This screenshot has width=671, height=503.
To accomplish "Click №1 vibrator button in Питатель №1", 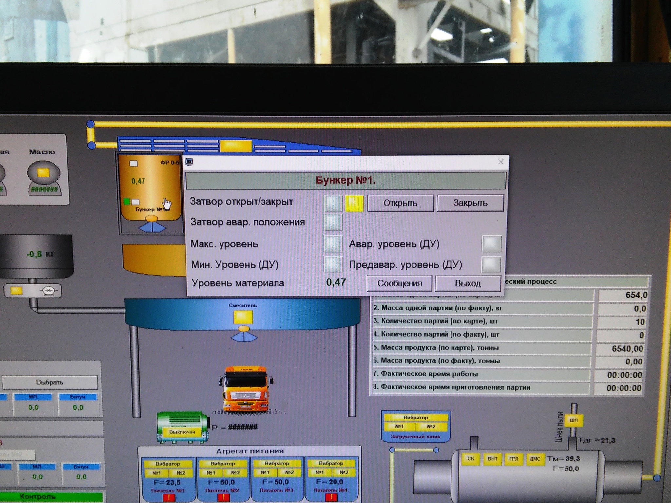I will pos(156,473).
